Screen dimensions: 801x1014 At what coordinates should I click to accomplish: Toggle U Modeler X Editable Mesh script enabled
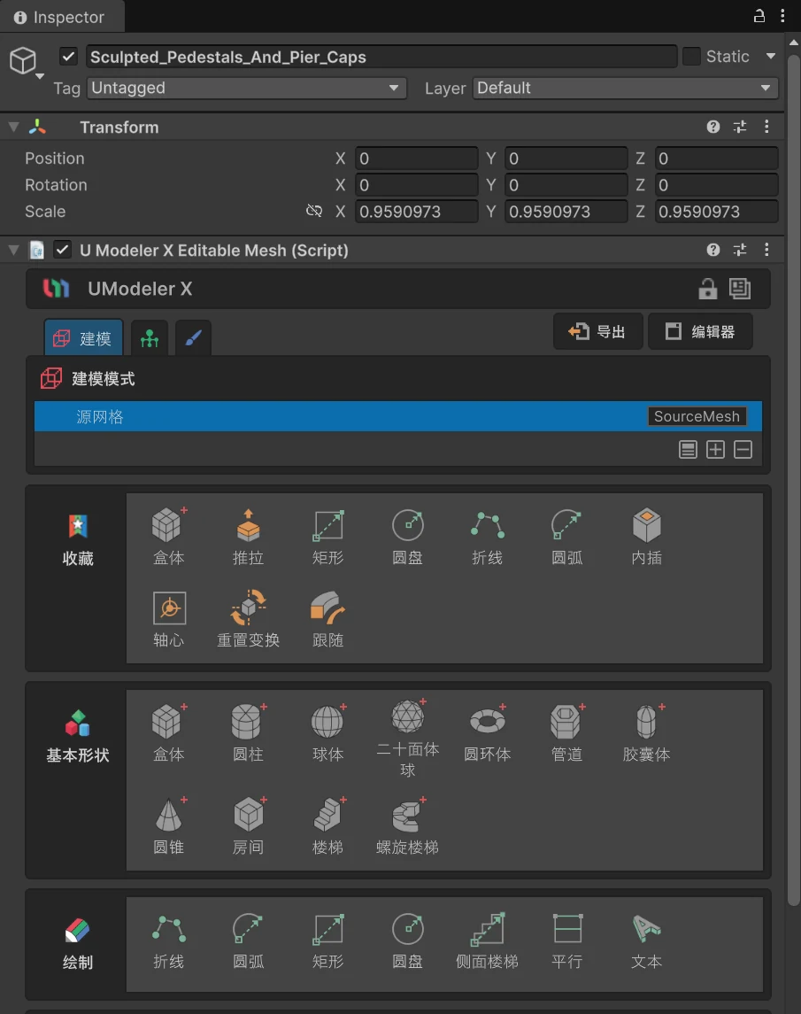click(x=62, y=250)
